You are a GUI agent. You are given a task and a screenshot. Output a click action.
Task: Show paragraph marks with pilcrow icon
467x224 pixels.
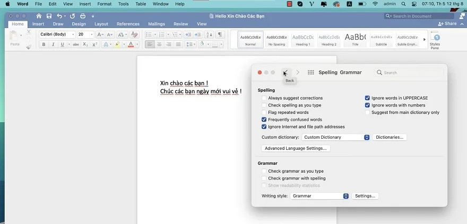pos(220,34)
